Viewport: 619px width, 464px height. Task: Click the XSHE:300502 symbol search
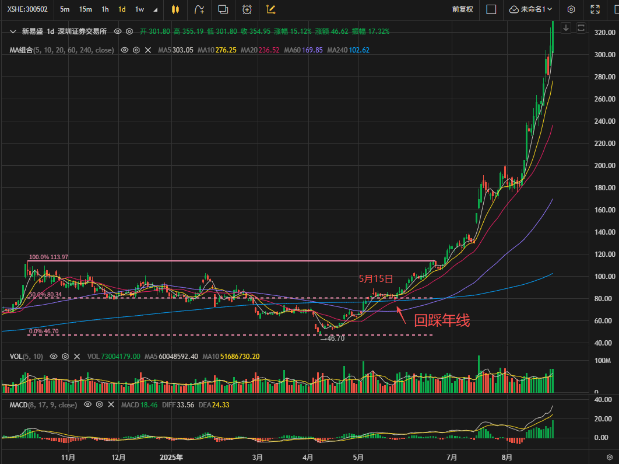(27, 9)
